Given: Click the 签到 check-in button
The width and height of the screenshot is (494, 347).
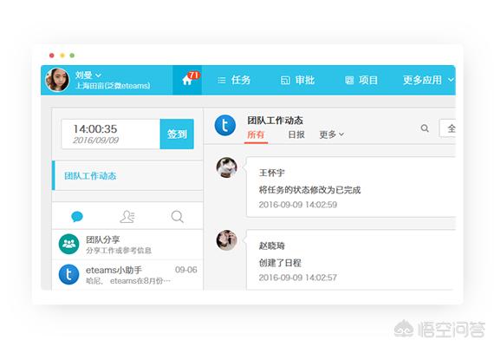Looking at the screenshot, I should click(177, 134).
